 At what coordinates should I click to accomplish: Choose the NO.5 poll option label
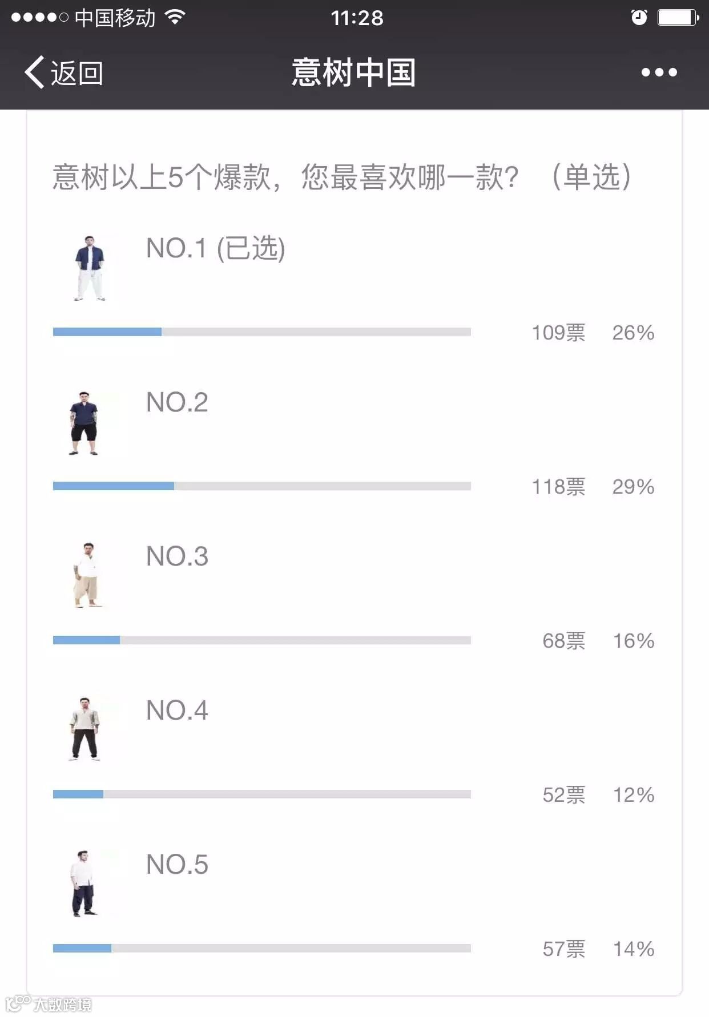[177, 865]
